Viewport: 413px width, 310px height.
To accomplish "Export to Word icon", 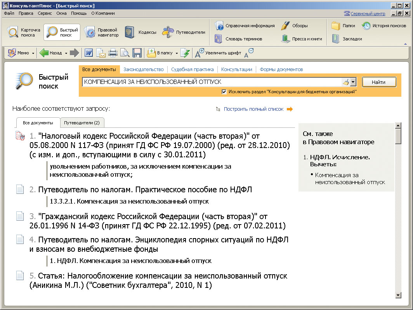I will [x=89, y=53].
